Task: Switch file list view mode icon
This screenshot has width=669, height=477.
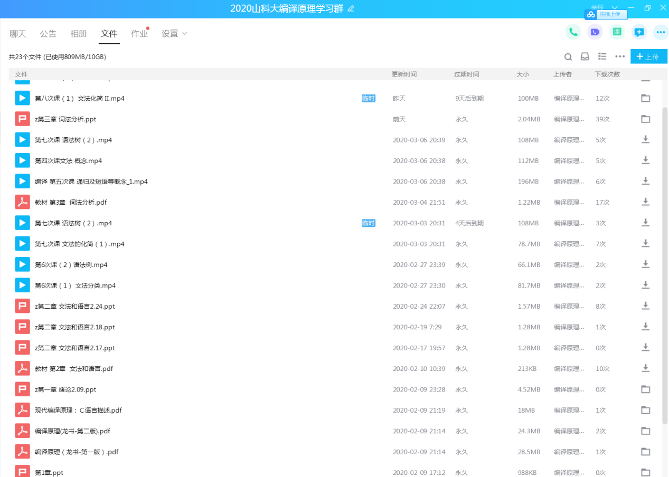Action: tap(602, 56)
